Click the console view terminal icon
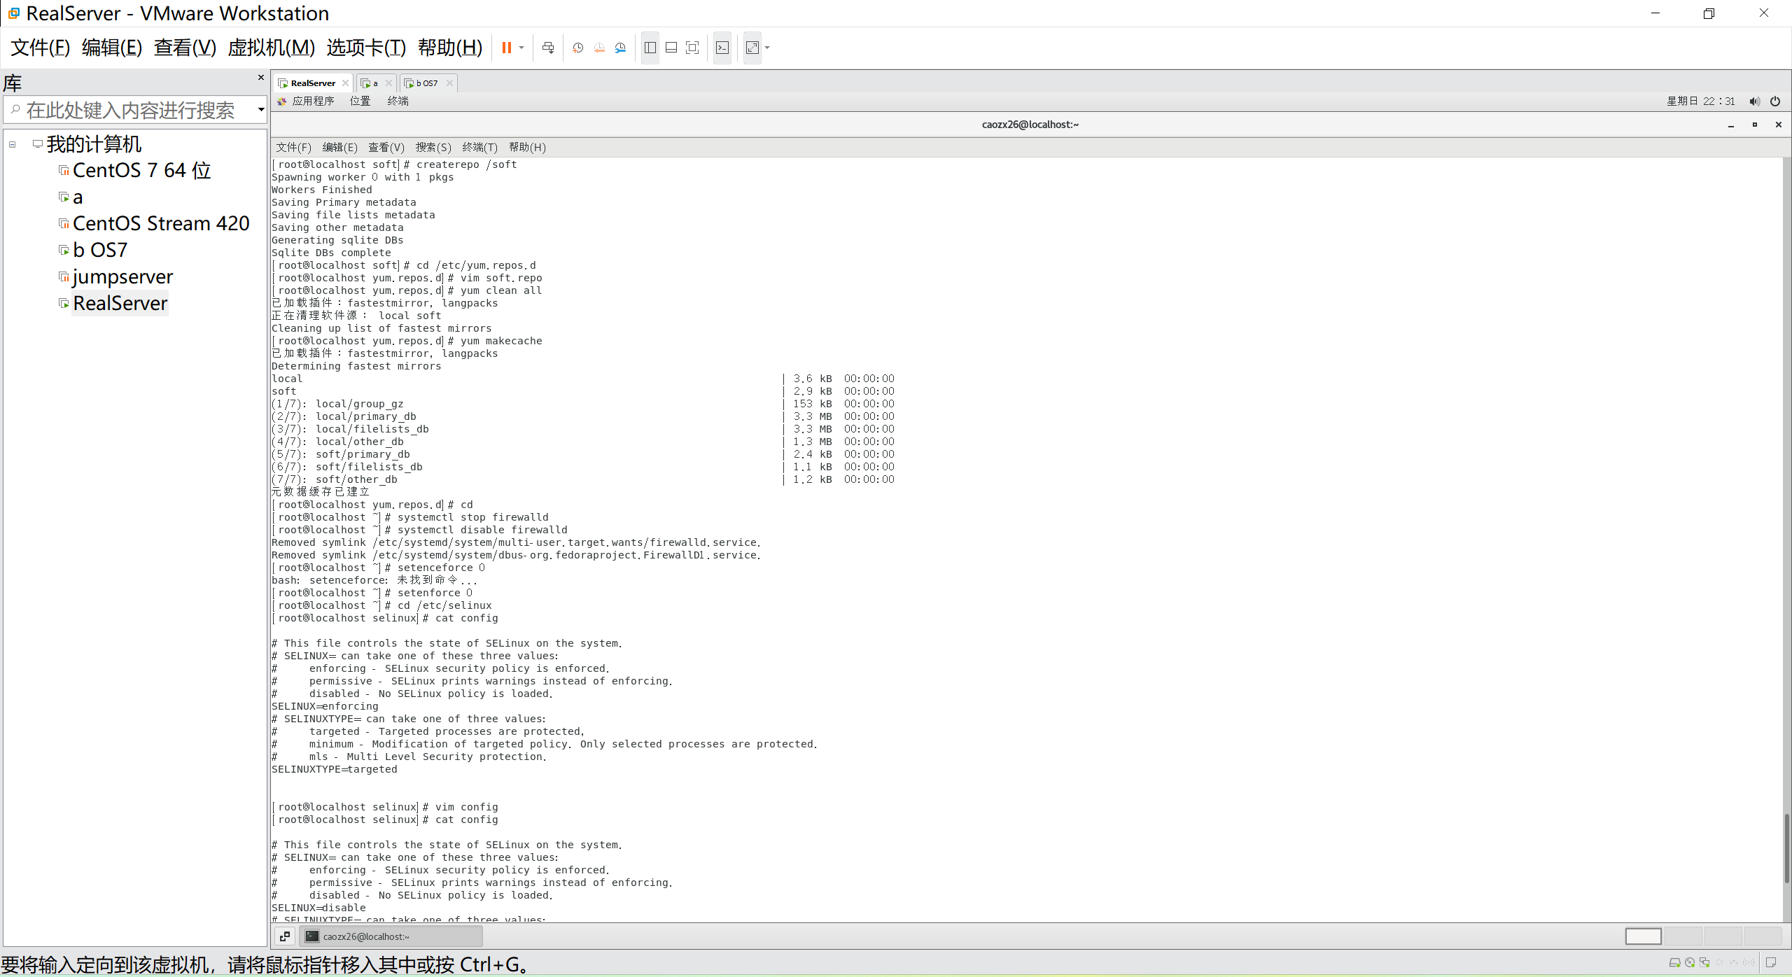 click(x=722, y=48)
